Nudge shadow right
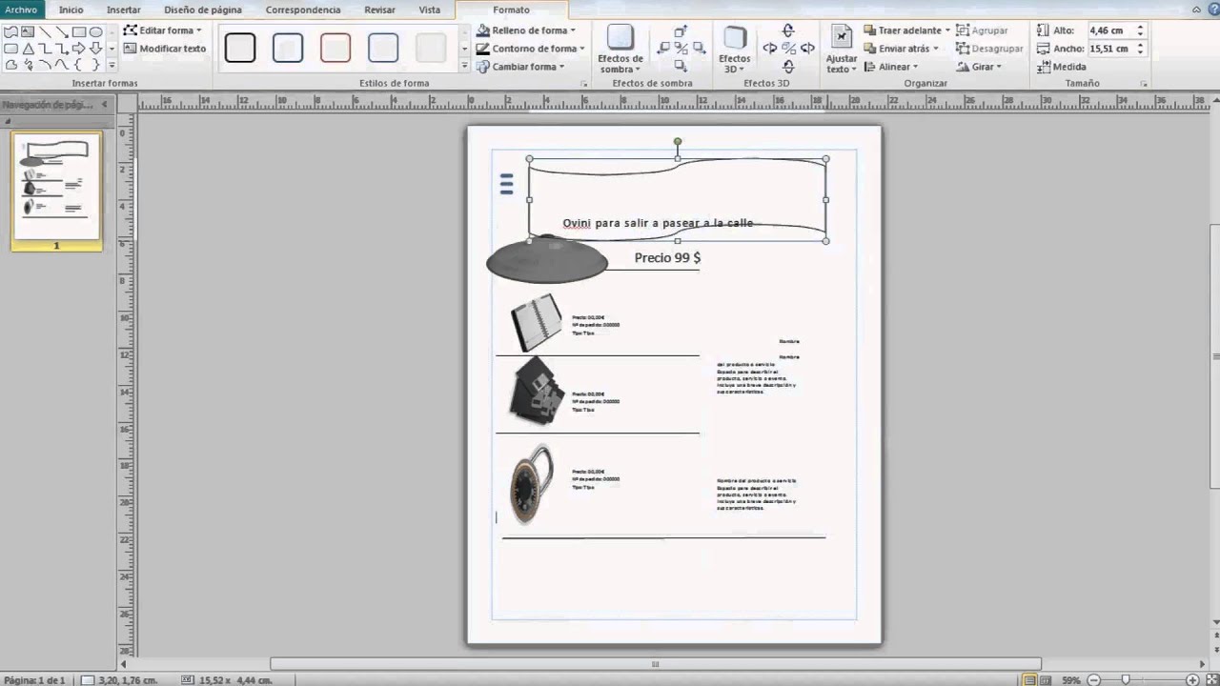This screenshot has width=1220, height=686. pyautogui.click(x=700, y=48)
